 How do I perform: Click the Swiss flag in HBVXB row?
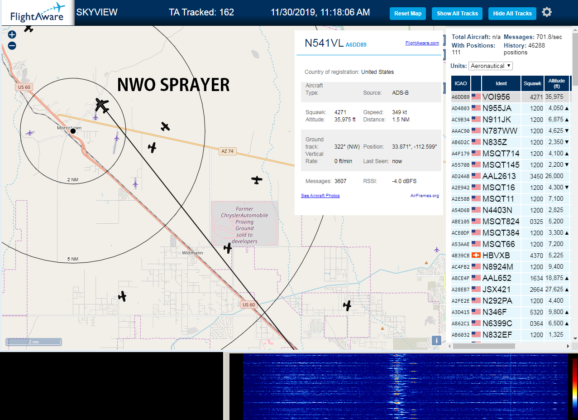476,255
